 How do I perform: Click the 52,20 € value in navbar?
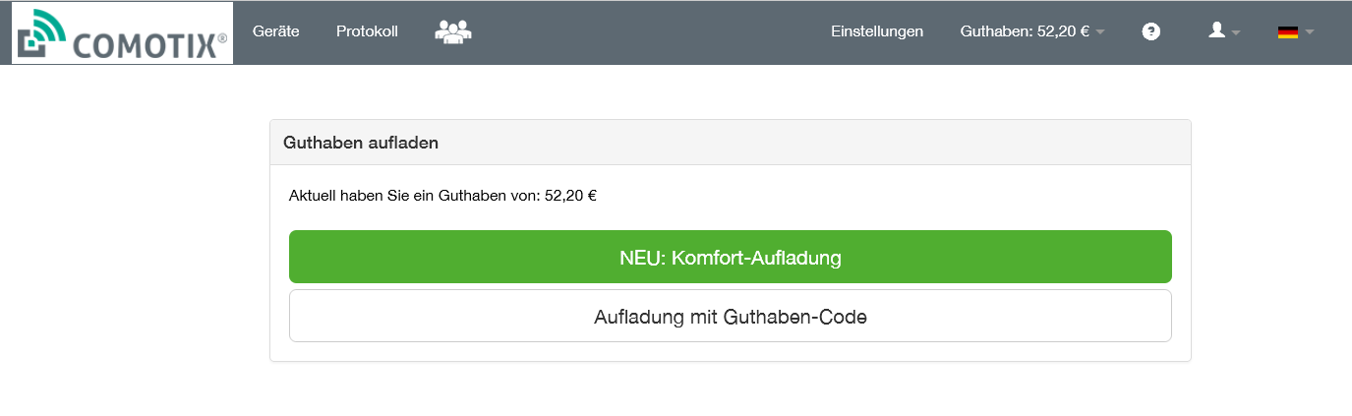point(1063,31)
